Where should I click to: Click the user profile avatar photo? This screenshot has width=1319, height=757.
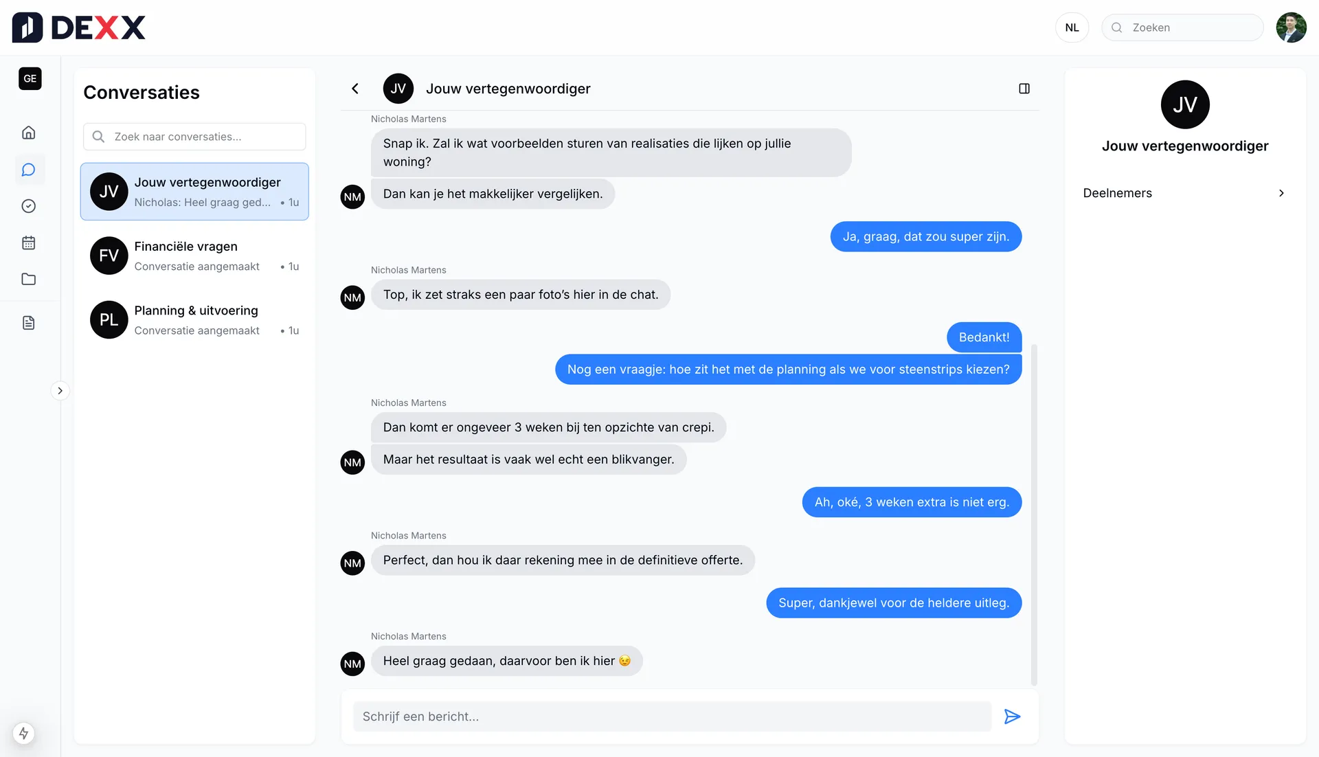click(x=1291, y=27)
